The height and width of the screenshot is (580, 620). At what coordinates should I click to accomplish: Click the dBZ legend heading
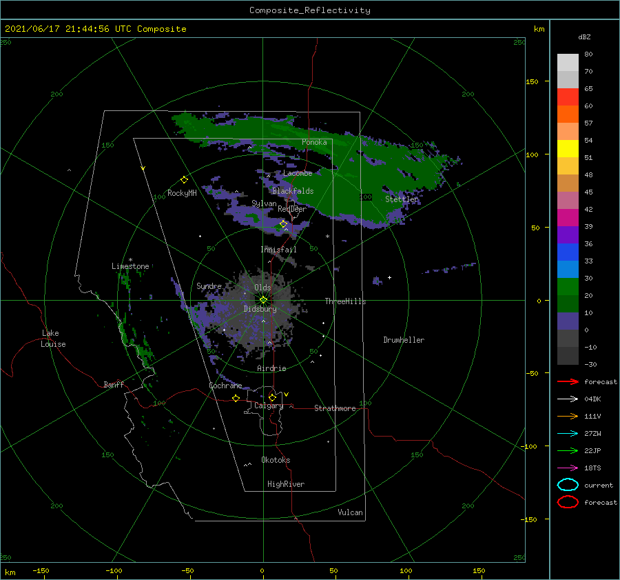pos(584,37)
